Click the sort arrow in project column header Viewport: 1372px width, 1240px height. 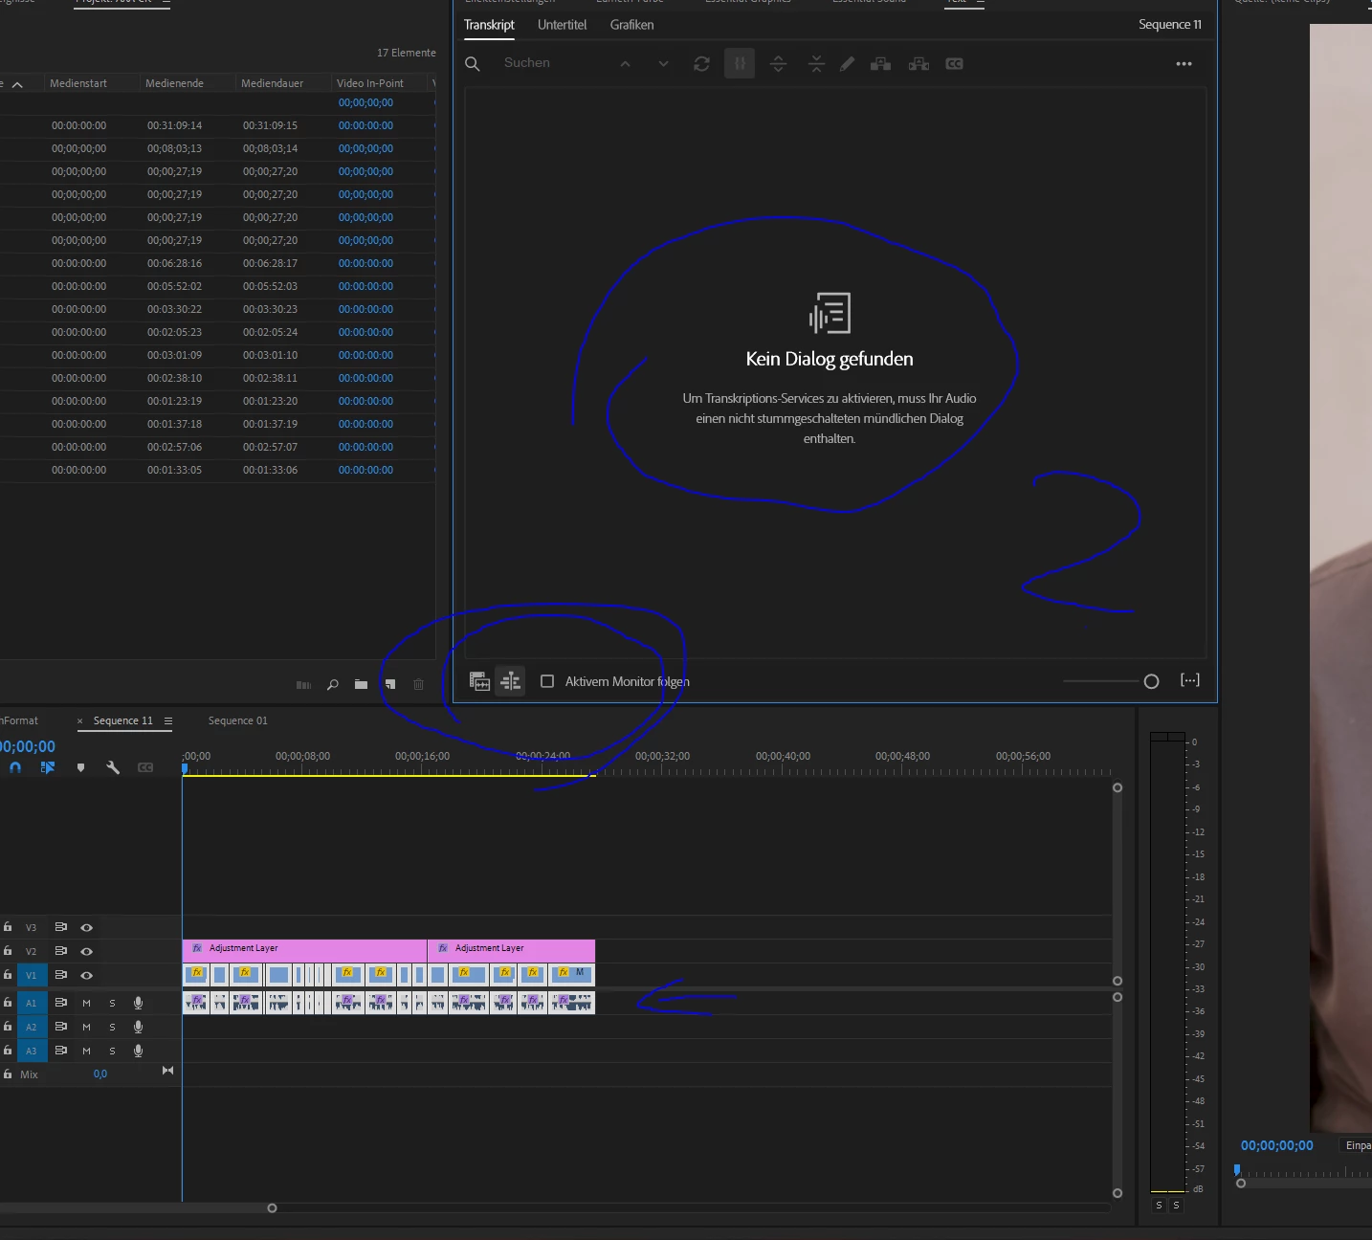17,84
